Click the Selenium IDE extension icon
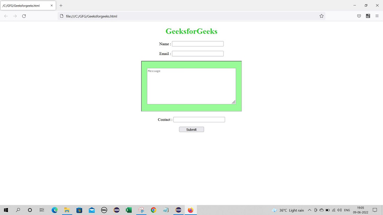Viewport: 383px width, 215px height. [x=368, y=16]
